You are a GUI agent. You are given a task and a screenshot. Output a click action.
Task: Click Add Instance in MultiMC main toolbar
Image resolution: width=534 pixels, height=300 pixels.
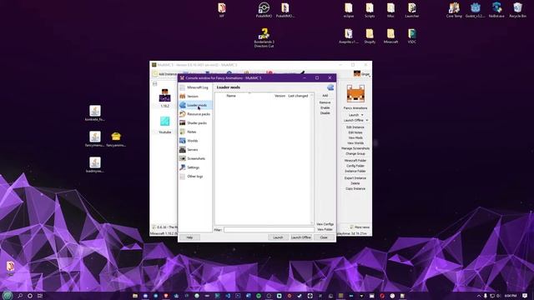coord(165,74)
